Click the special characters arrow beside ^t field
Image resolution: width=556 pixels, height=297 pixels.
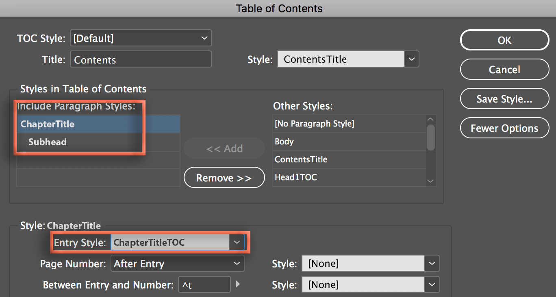coord(238,284)
